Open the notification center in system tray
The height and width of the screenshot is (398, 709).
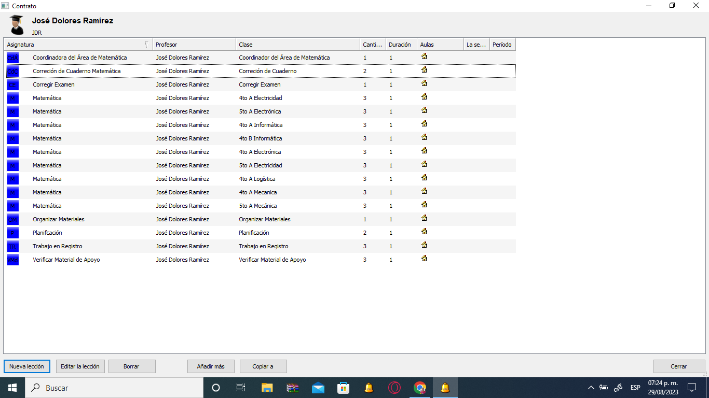pos(691,388)
